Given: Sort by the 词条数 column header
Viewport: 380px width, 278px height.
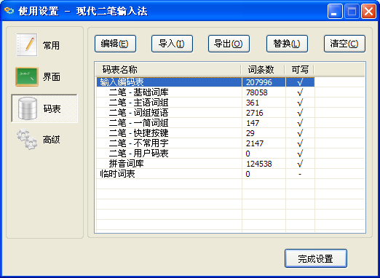Looking at the screenshot, I should (263, 70).
